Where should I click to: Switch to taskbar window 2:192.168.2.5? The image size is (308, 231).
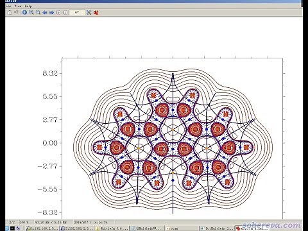pyautogui.click(x=77, y=228)
